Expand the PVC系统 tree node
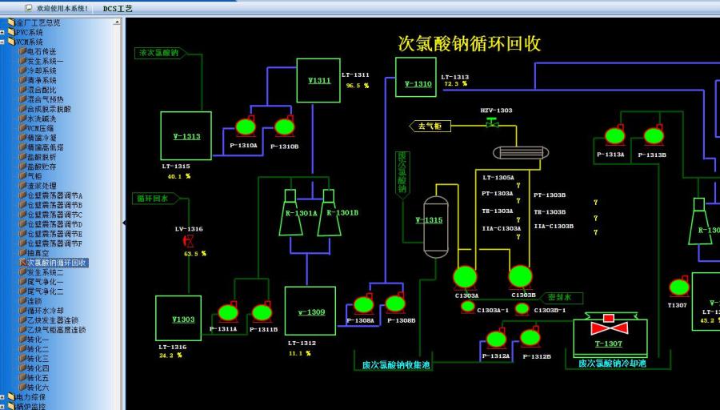 pyautogui.click(x=2, y=32)
